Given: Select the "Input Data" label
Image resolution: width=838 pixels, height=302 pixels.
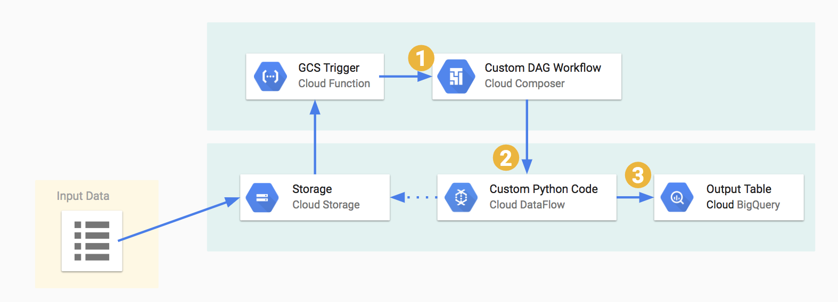Looking at the screenshot, I should pyautogui.click(x=83, y=196).
